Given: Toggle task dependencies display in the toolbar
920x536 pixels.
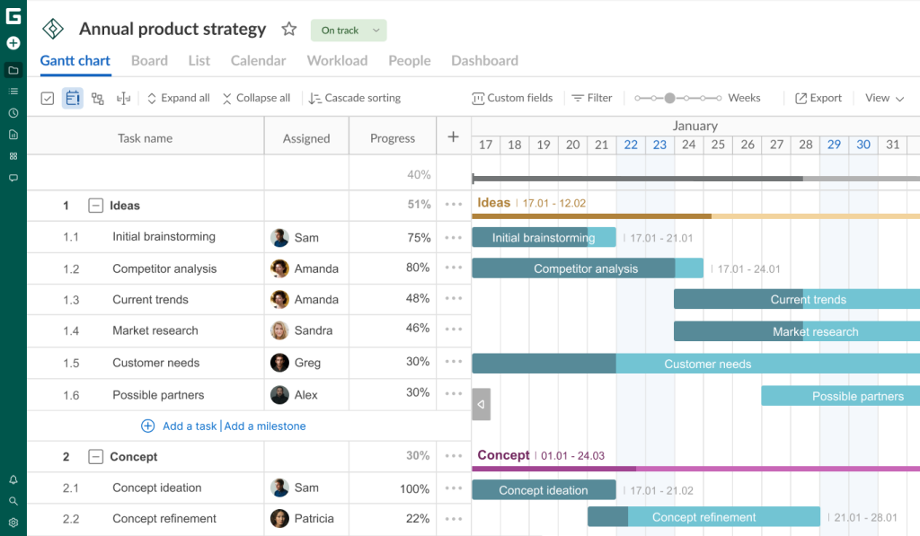Looking at the screenshot, I should [x=97, y=98].
